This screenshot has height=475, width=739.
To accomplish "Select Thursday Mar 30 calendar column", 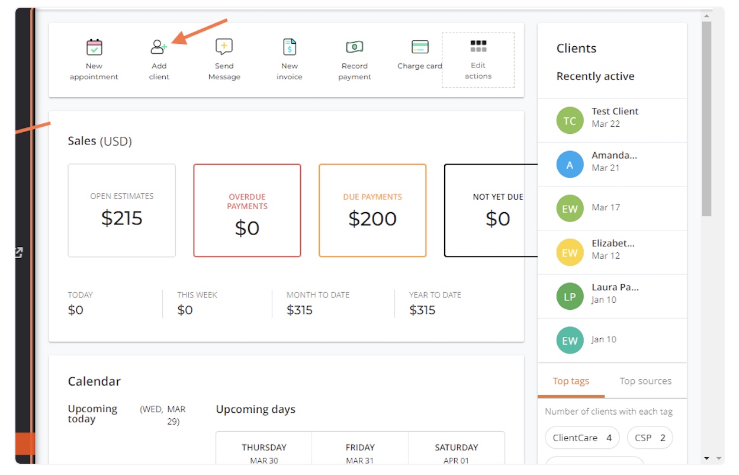I will point(264,448).
